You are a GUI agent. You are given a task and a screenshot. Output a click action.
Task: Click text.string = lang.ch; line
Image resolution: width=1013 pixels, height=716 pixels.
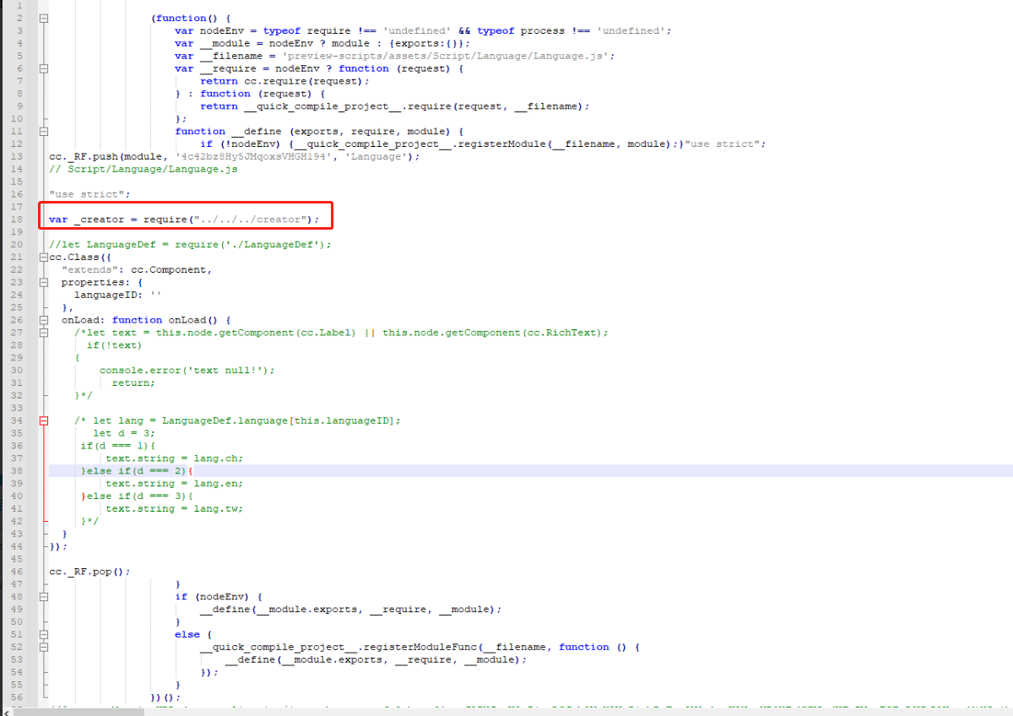tap(174, 458)
